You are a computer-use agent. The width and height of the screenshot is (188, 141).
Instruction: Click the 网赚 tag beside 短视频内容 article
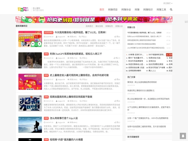(46, 139)
